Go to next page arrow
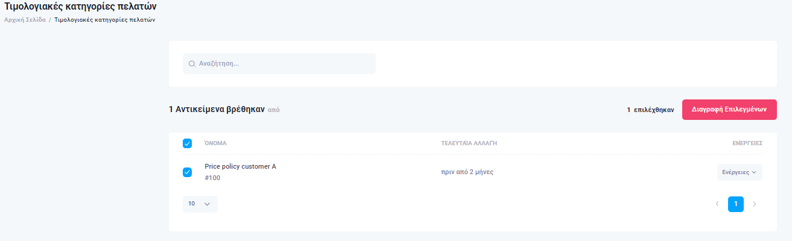 pos(754,204)
